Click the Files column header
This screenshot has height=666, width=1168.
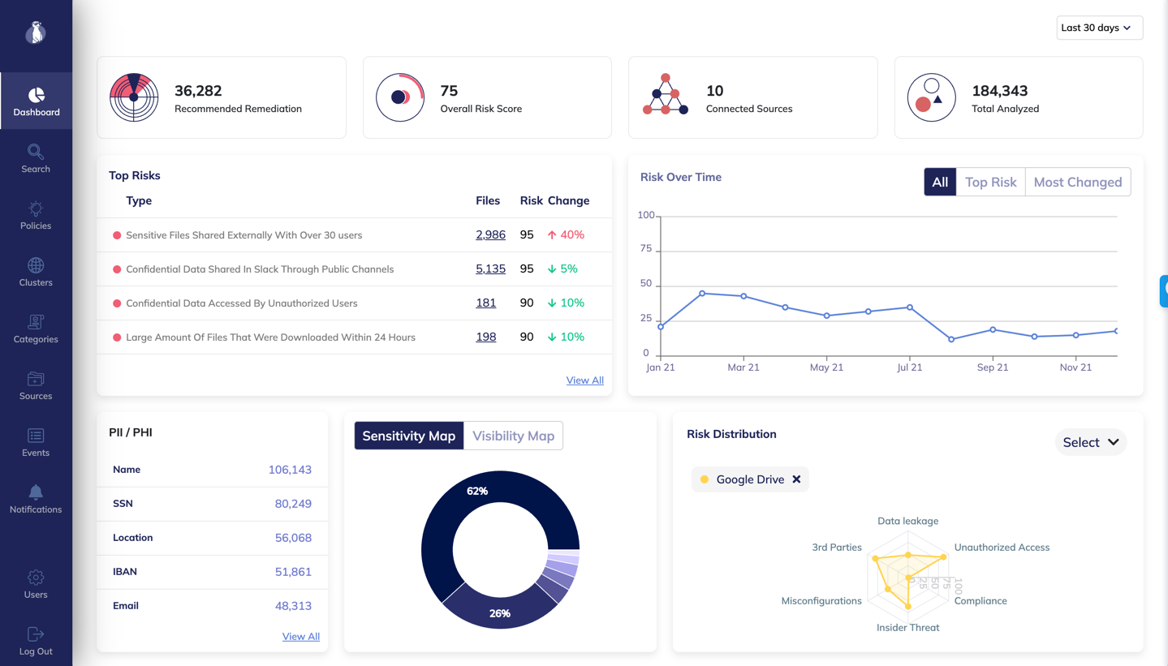click(x=488, y=200)
